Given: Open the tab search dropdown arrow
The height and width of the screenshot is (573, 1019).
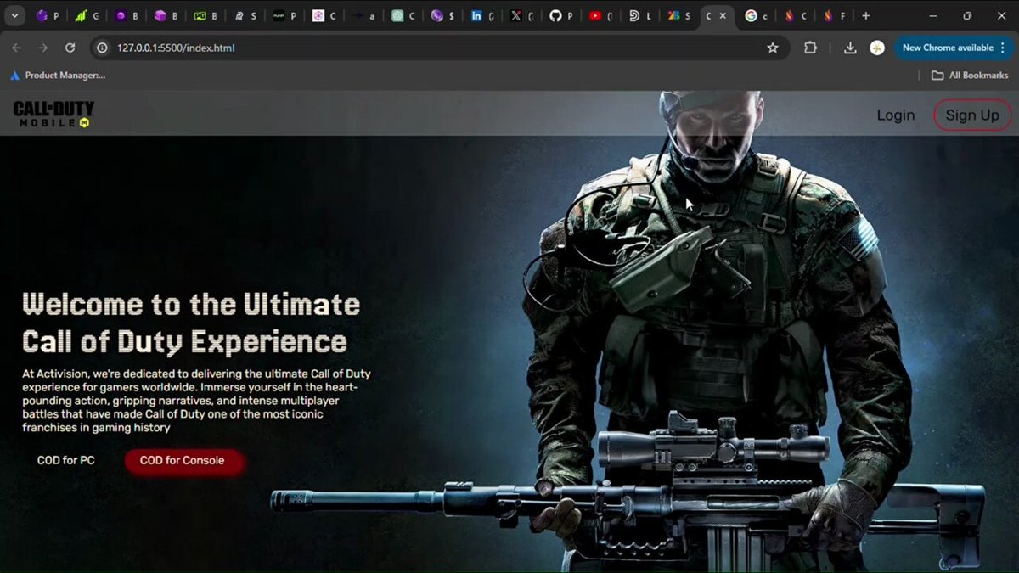Looking at the screenshot, I should [15, 15].
